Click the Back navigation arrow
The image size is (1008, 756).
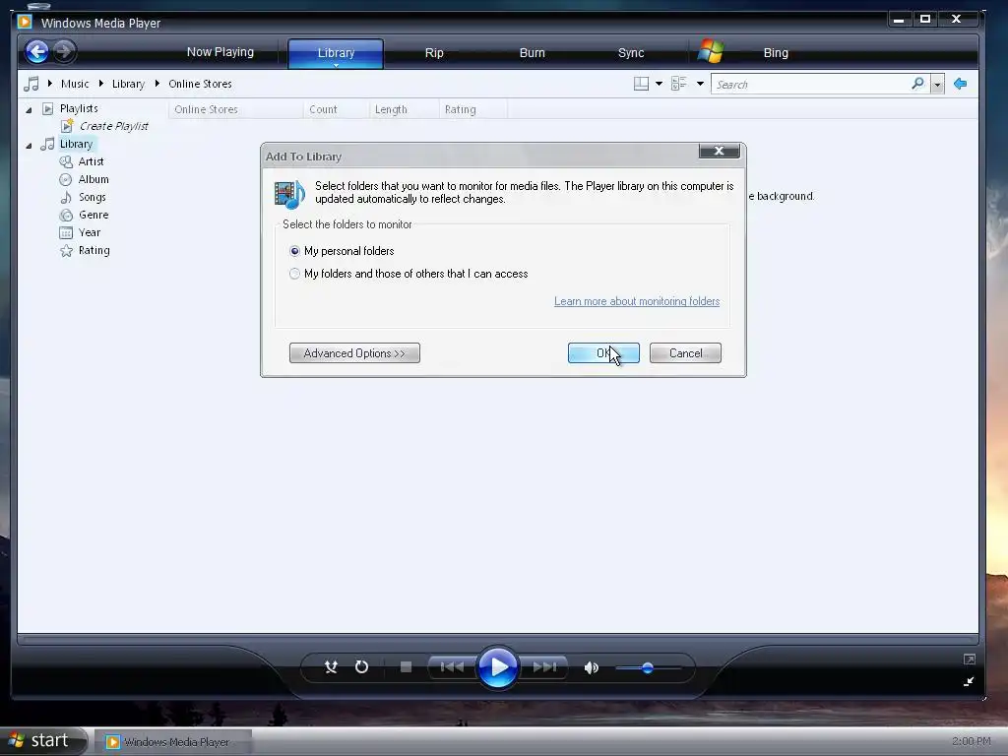point(37,51)
